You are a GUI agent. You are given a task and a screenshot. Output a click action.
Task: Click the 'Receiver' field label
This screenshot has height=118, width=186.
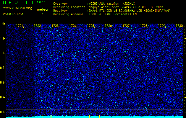pyautogui.click(x=60, y=11)
